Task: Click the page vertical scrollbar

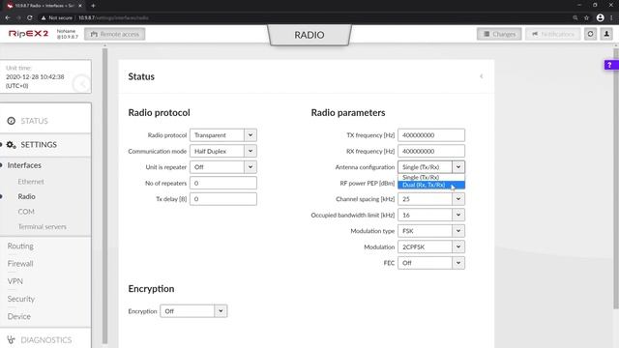Action: 616,178
